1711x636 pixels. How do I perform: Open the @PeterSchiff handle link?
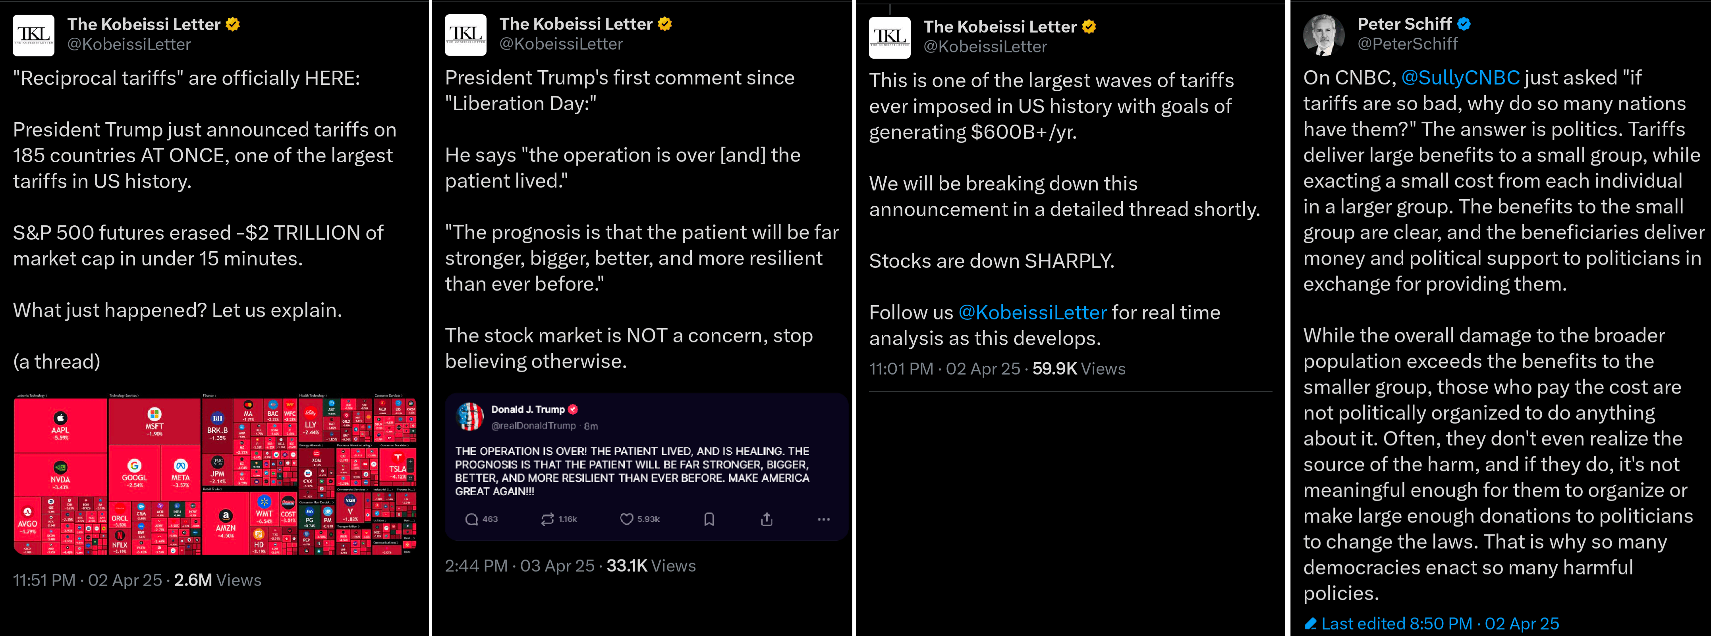(x=1408, y=44)
